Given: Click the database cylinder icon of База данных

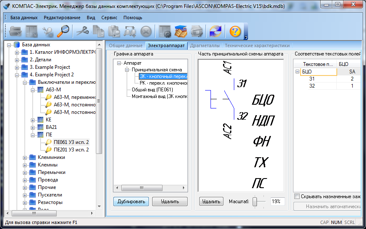Looking at the screenshot, I should [17, 45].
